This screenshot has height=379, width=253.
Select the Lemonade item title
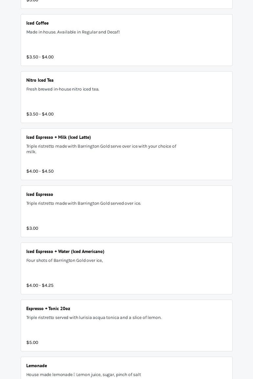click(36, 366)
